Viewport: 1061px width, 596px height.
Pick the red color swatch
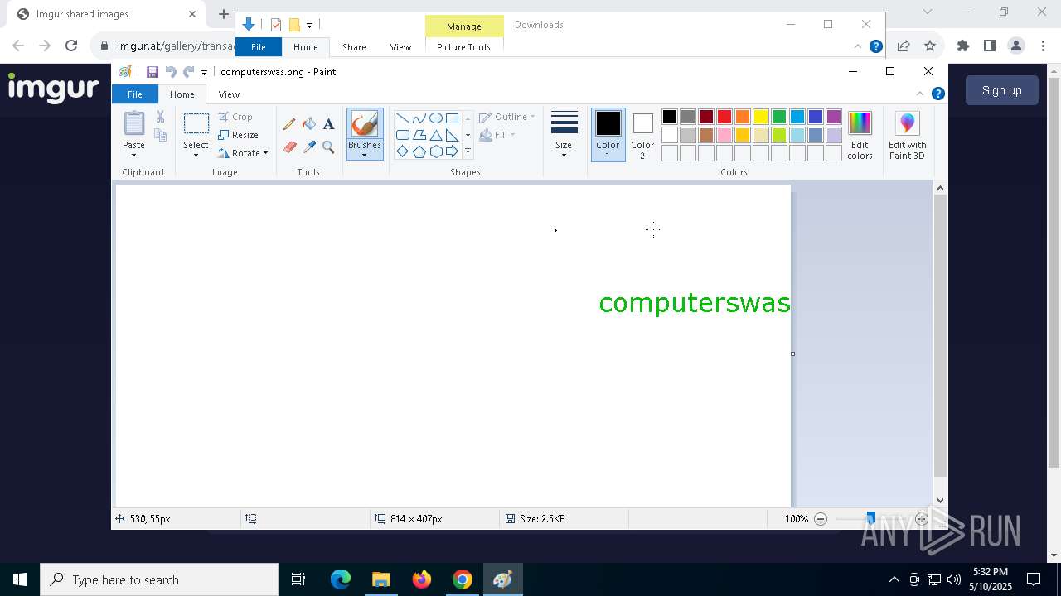[x=724, y=117]
